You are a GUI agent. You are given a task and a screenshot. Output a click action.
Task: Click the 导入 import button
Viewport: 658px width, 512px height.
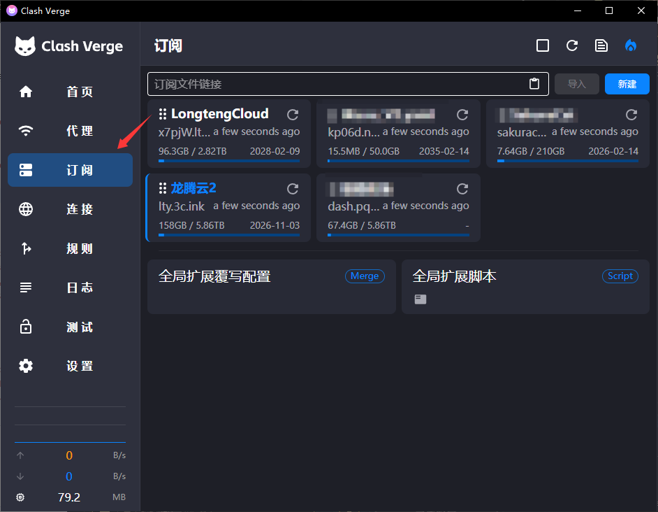(x=576, y=84)
